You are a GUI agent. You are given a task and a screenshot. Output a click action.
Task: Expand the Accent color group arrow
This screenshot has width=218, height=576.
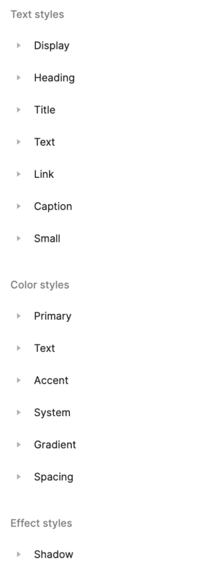[x=19, y=380]
